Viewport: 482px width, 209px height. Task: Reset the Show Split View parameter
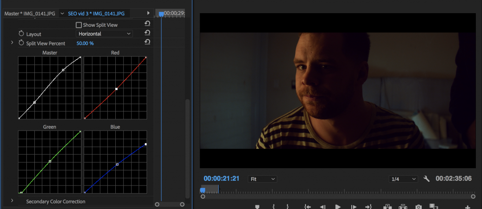147,23
